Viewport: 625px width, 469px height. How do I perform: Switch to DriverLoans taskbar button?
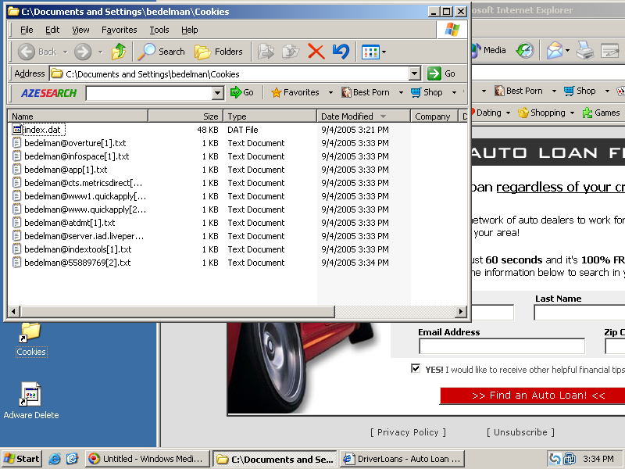click(x=402, y=459)
